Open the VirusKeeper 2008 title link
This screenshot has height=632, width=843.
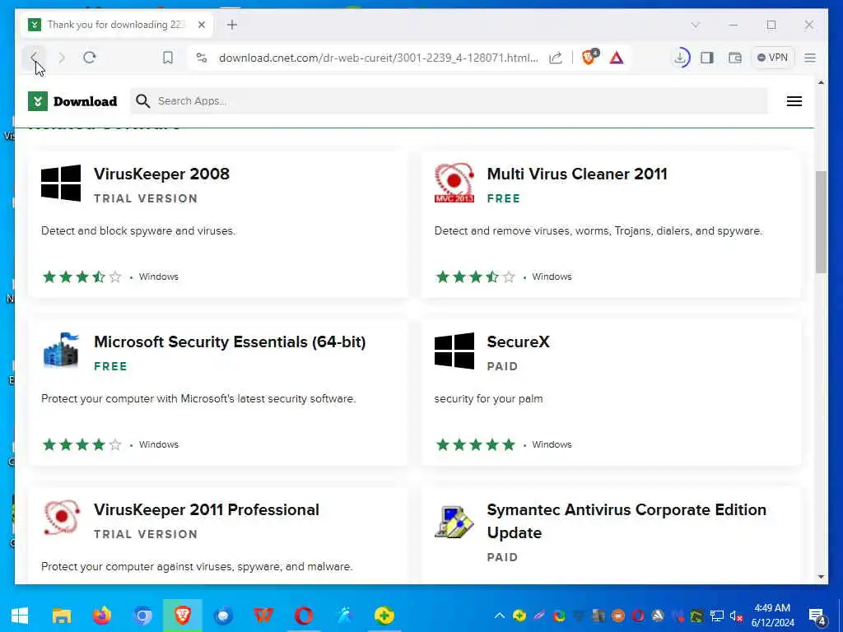pyautogui.click(x=162, y=174)
